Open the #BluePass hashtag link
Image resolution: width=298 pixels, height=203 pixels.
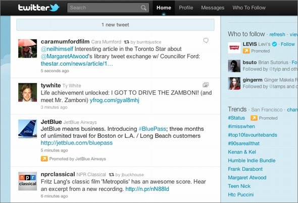tap(153, 129)
